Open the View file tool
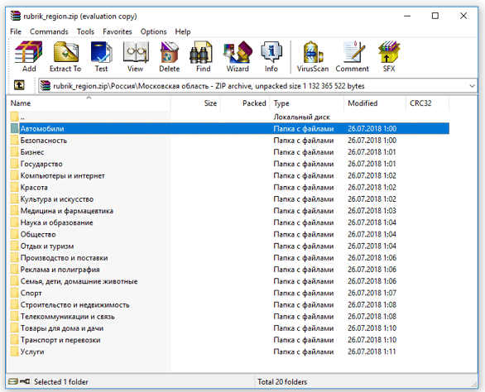485x392 pixels. (136, 56)
